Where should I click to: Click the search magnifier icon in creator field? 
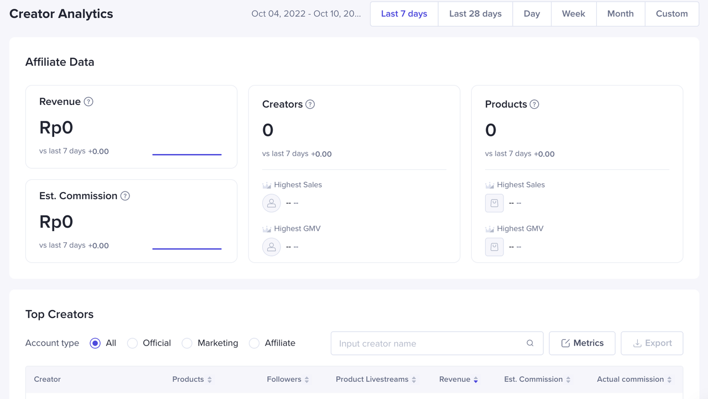coord(530,343)
